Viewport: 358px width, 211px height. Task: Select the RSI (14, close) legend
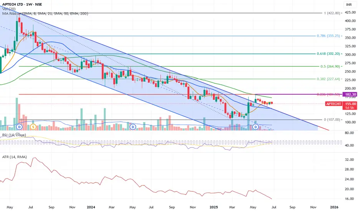coord(14,135)
